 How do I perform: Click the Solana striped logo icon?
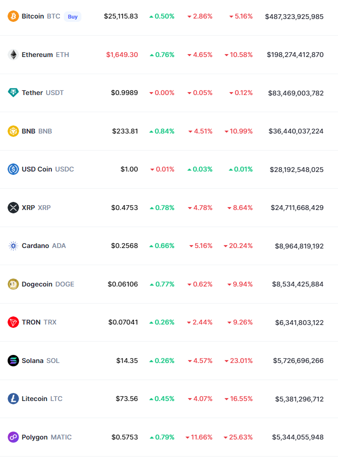pos(13,361)
